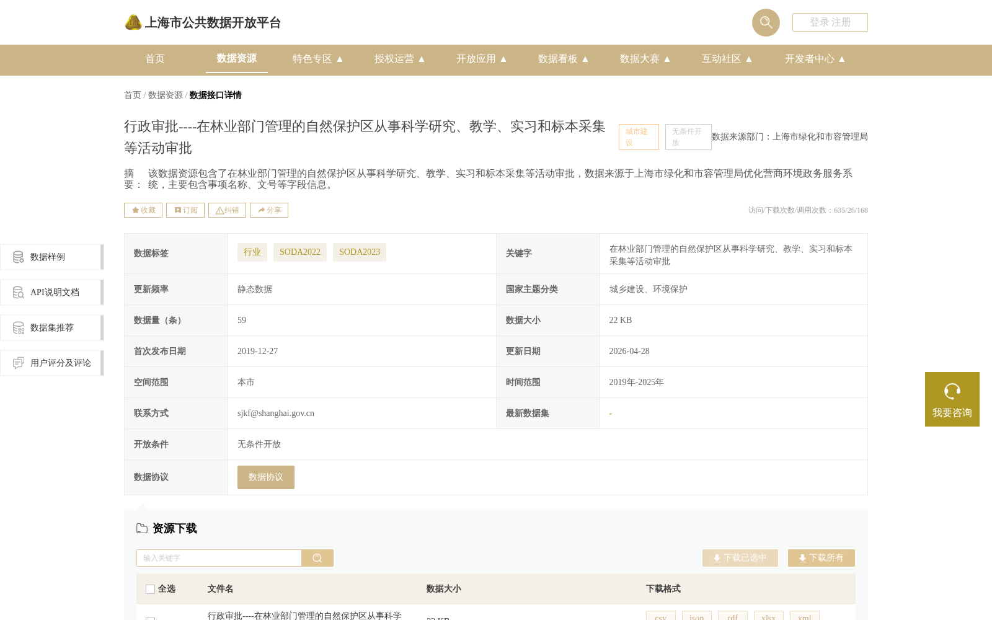Click 数据资源 breadcrumb link
This screenshot has width=992, height=620.
pos(166,95)
